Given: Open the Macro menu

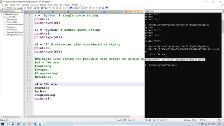Looking at the screenshot, I should point(56,5).
